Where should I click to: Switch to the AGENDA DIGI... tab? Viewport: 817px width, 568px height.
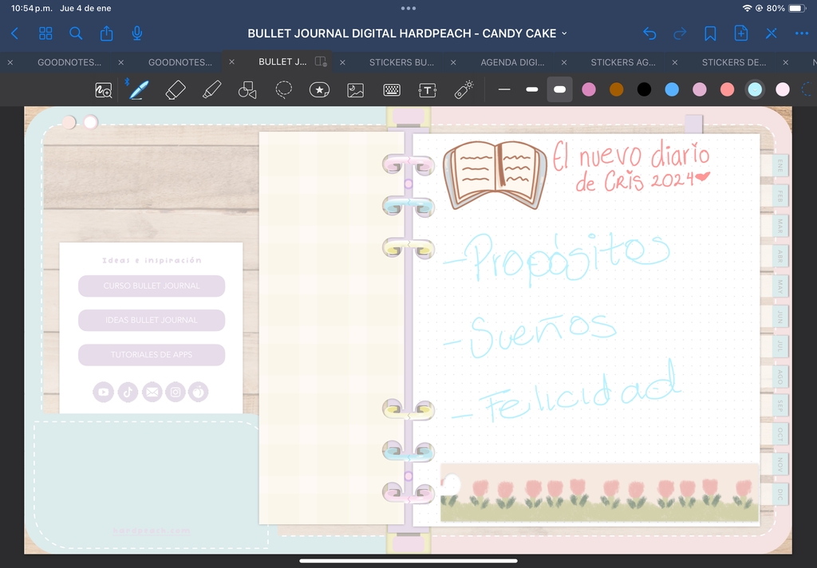point(512,62)
